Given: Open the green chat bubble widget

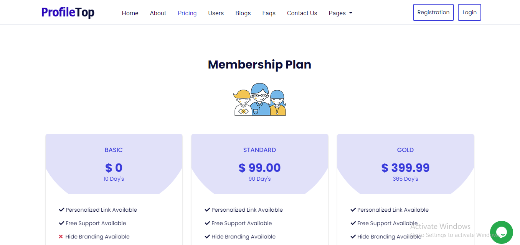Looking at the screenshot, I should (501, 232).
